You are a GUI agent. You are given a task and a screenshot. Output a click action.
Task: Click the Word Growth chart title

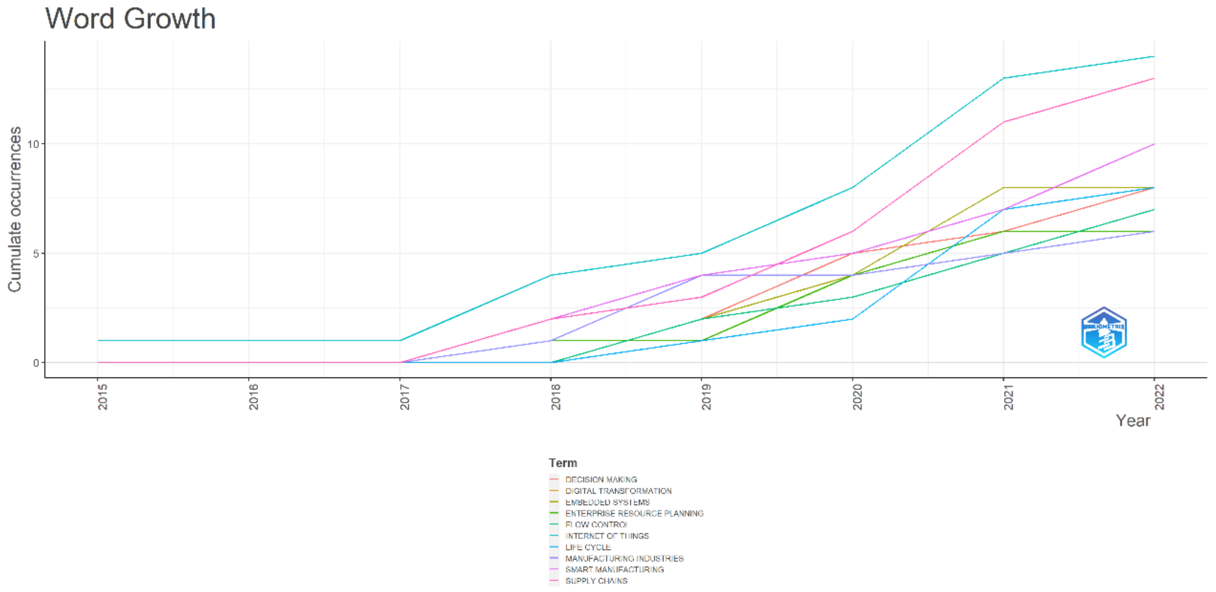[130, 19]
